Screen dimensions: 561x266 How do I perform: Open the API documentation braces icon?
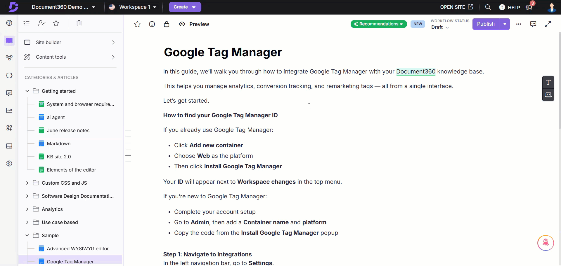(x=9, y=76)
